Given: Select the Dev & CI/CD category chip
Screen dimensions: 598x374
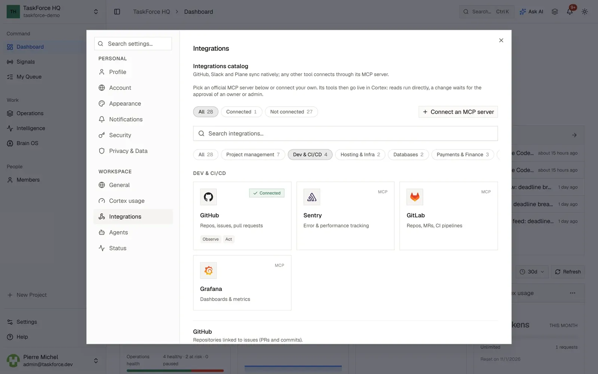Looking at the screenshot, I should pos(310,154).
